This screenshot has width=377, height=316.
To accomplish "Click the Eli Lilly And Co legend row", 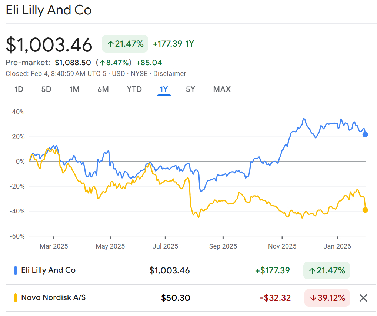I will click(48, 270).
